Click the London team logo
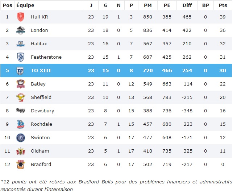This screenshot has width=233, height=195. pyautogui.click(x=21, y=30)
